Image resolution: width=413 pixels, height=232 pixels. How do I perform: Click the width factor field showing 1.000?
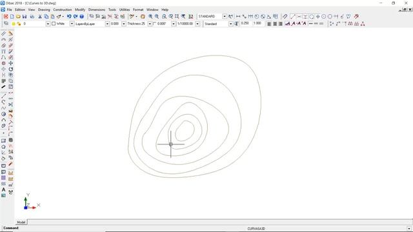(257, 23)
